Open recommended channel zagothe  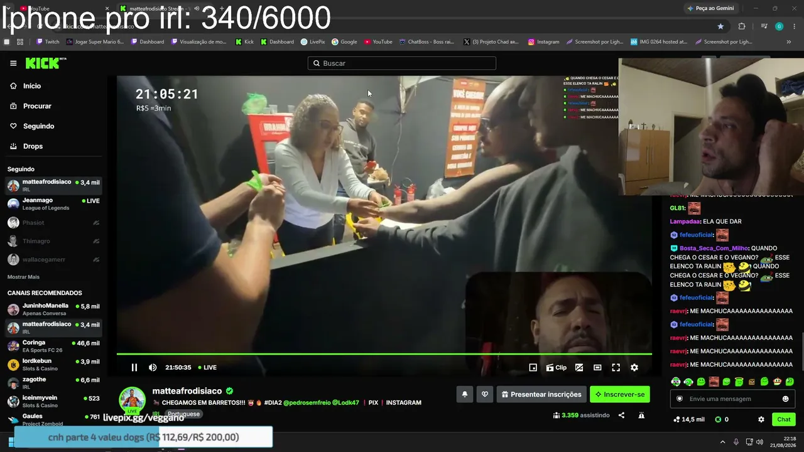click(x=53, y=383)
